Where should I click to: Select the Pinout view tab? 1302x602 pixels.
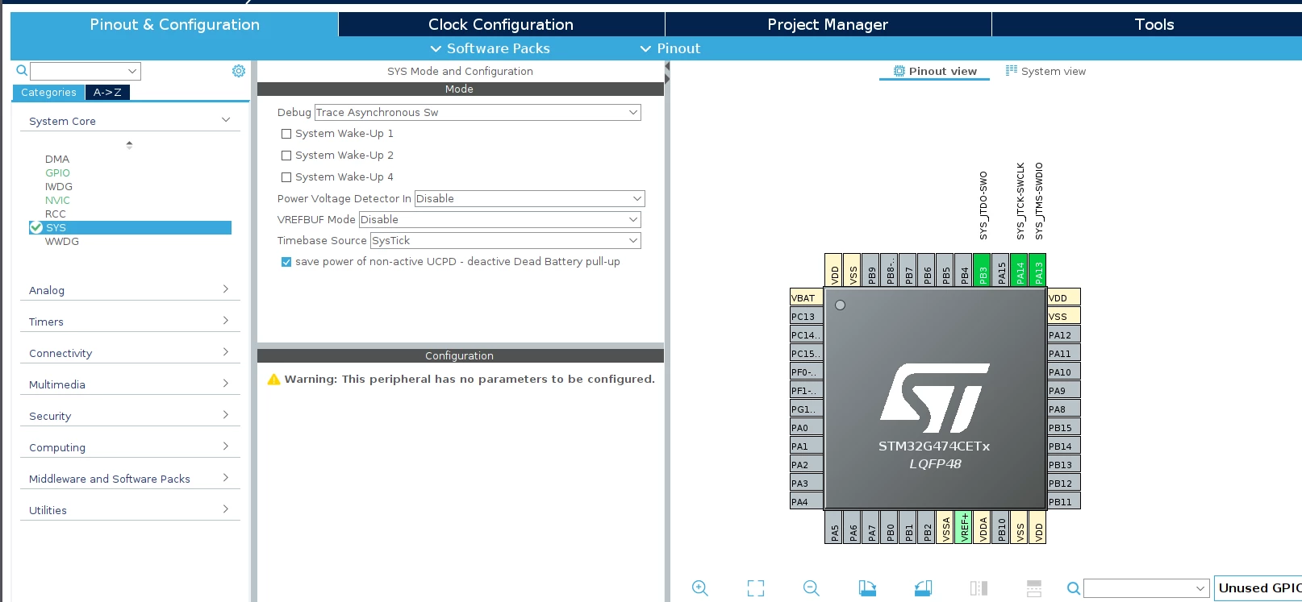coord(935,71)
